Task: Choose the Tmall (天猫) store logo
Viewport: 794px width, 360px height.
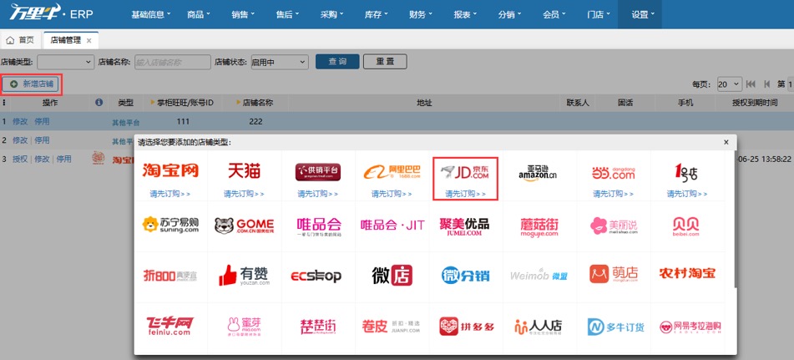Action: click(x=244, y=170)
